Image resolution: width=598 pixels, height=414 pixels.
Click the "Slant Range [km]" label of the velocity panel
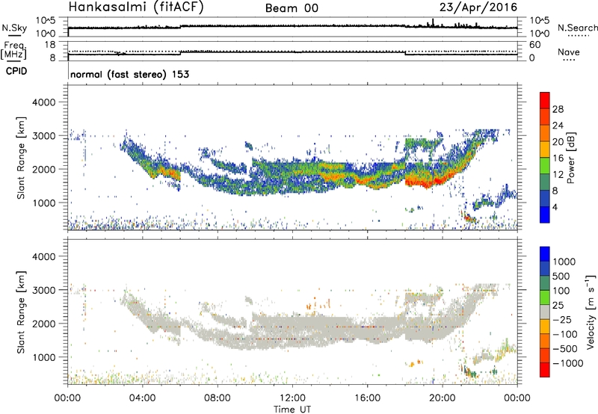click(x=21, y=312)
